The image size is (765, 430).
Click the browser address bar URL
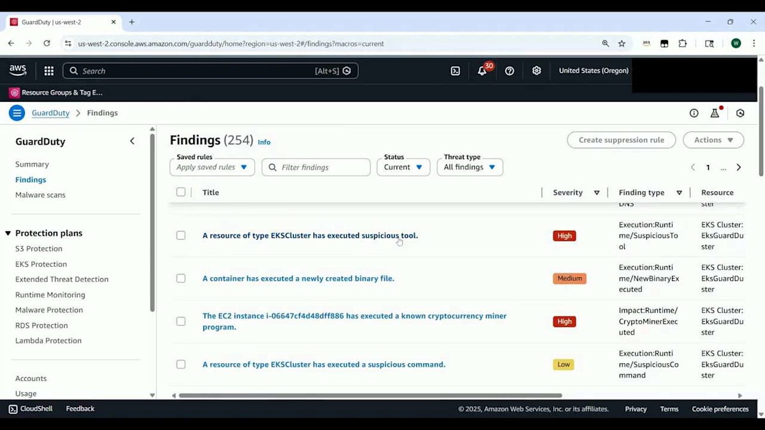click(x=231, y=43)
